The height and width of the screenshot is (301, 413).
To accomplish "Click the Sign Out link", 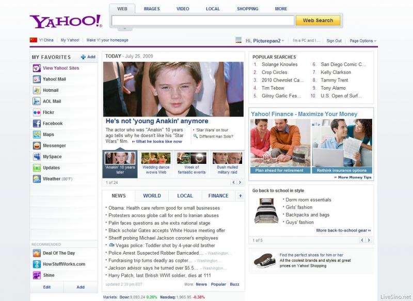I will click(x=334, y=41).
